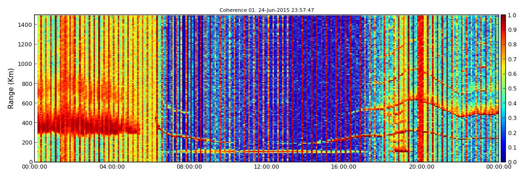Click the x-axis tick label "12:00:00"
This screenshot has height=185, width=525.
pyautogui.click(x=267, y=167)
